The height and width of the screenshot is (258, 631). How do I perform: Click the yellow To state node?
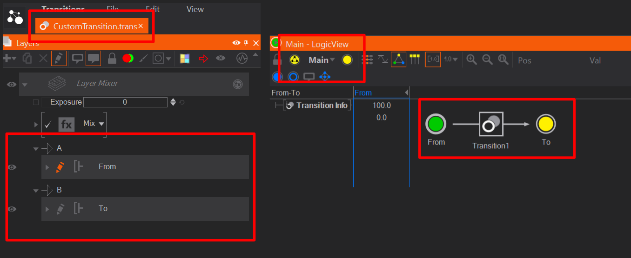546,124
